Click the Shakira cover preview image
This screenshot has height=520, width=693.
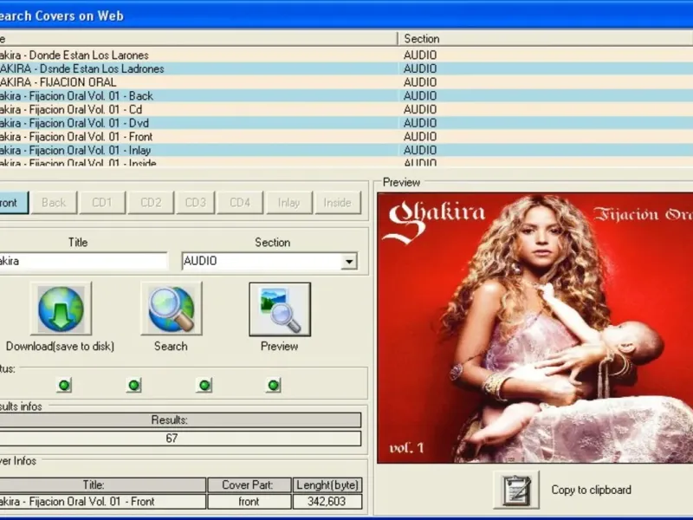(535, 328)
